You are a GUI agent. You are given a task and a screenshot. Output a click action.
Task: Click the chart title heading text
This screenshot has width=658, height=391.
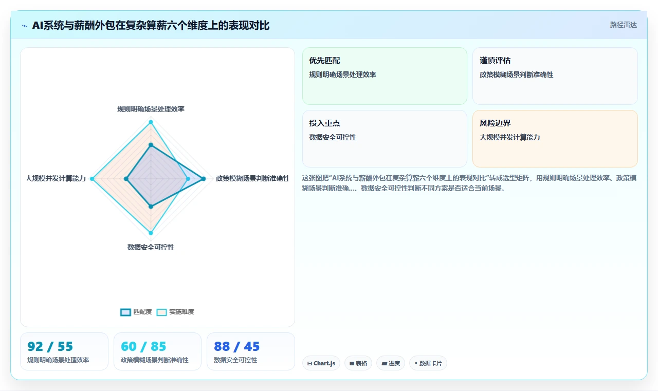click(x=151, y=26)
